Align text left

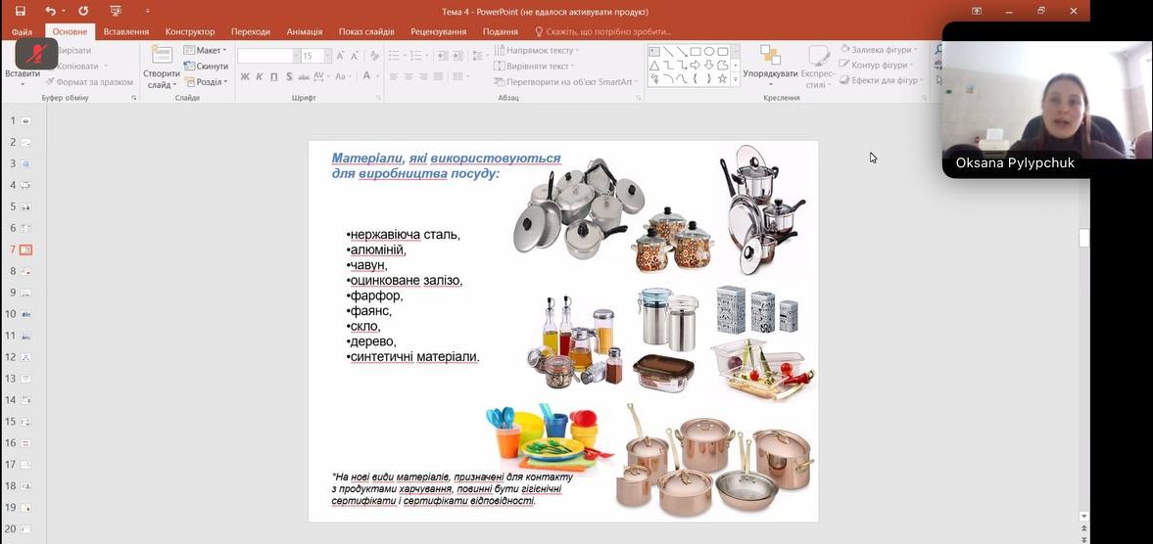(394, 76)
